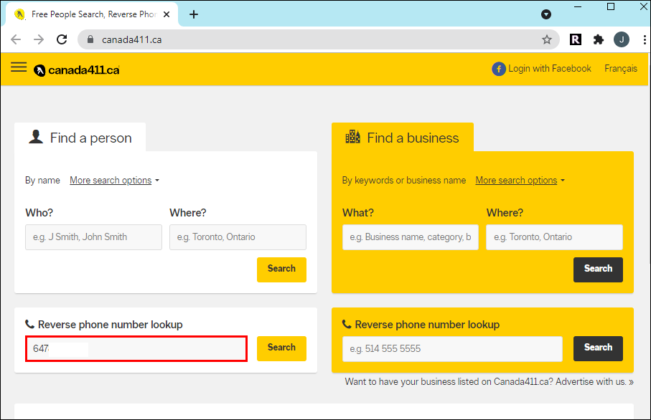Click the person silhouette icon
Screen dimensions: 651x420
click(36, 136)
